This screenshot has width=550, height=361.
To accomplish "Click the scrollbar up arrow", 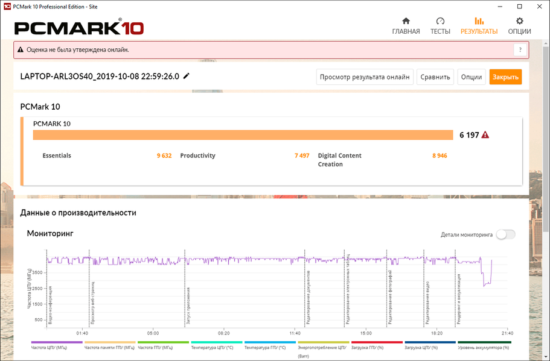I will coord(546,42).
